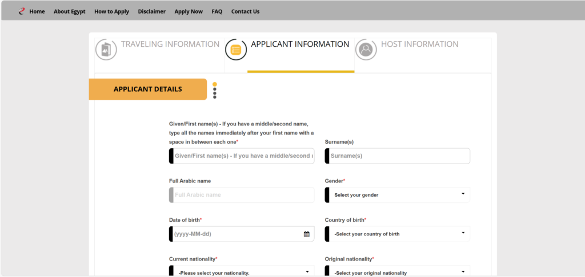Click the Applicant Information list icon
Viewport: 585px width, 277px height.
tap(235, 50)
